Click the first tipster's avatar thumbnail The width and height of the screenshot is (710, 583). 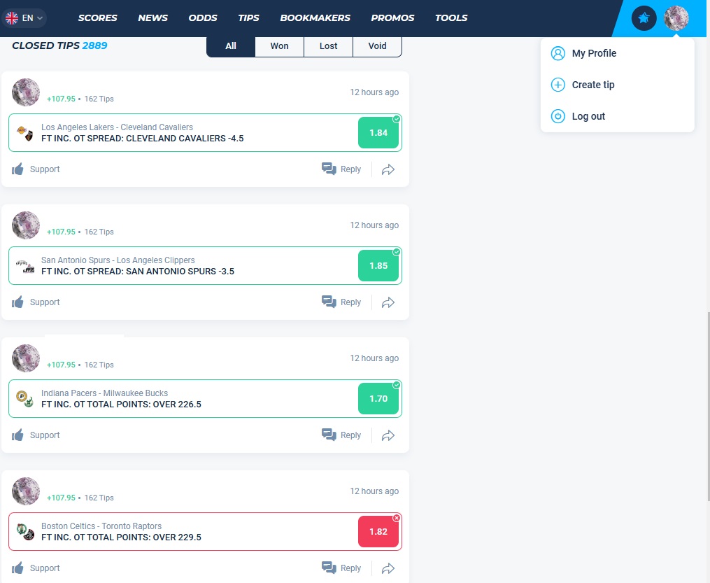(26, 92)
